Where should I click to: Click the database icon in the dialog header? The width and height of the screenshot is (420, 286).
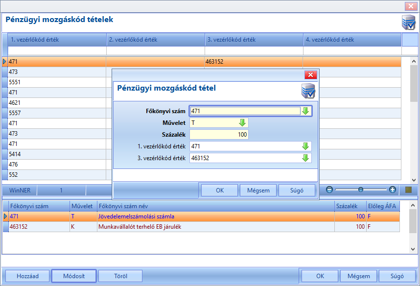[308, 91]
